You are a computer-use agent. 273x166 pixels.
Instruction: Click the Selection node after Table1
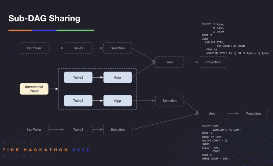coord(118,48)
